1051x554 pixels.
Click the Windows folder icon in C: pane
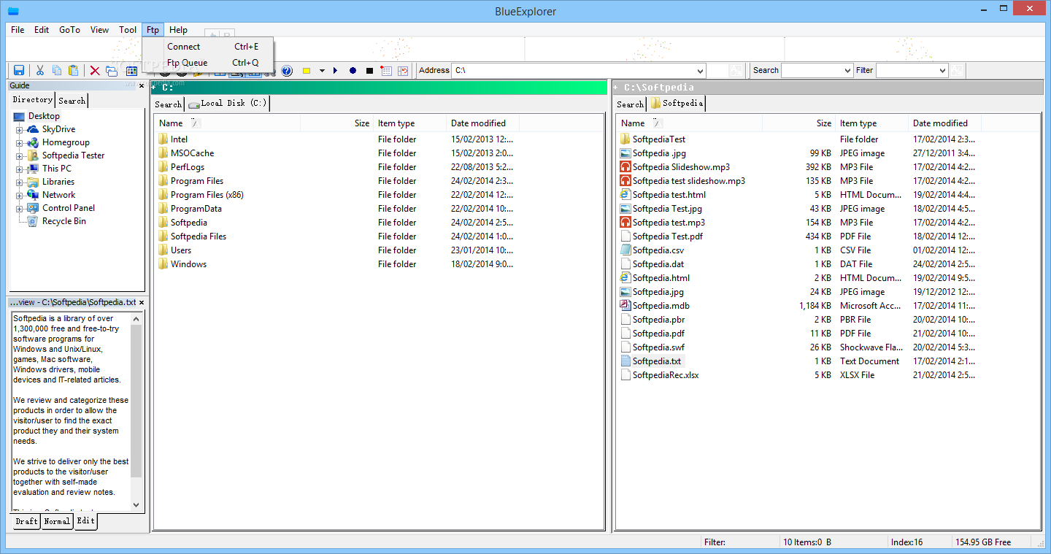point(163,264)
